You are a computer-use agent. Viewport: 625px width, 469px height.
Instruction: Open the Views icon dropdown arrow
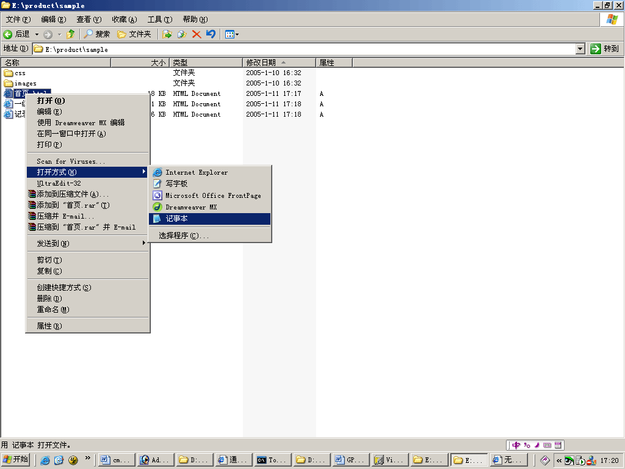pos(237,34)
